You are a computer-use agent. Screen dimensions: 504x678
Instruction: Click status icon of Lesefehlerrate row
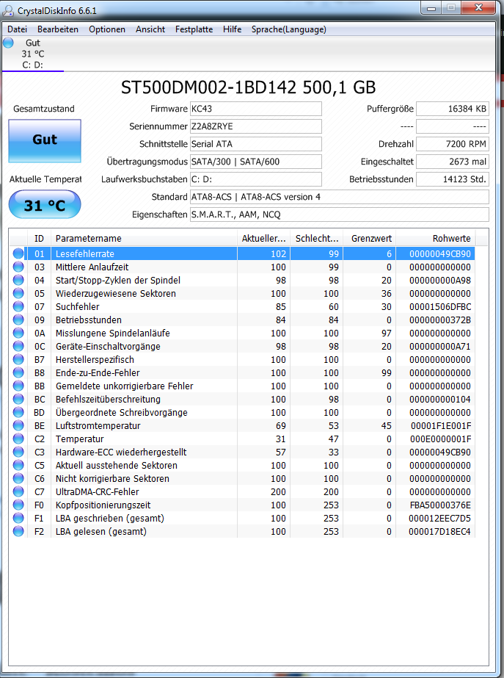18,254
